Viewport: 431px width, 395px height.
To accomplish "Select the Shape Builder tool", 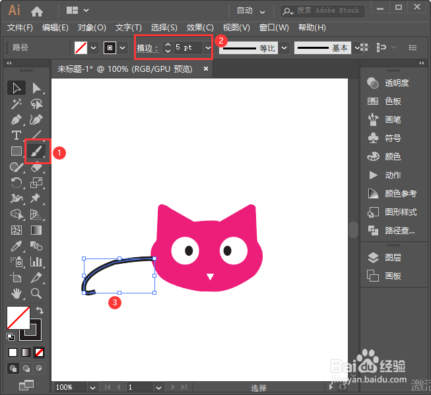I will (x=17, y=214).
